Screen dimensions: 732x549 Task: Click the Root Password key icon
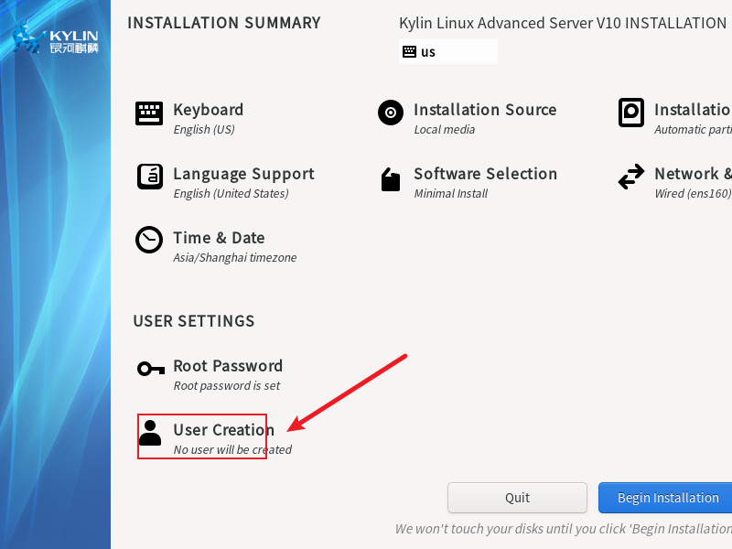[150, 369]
